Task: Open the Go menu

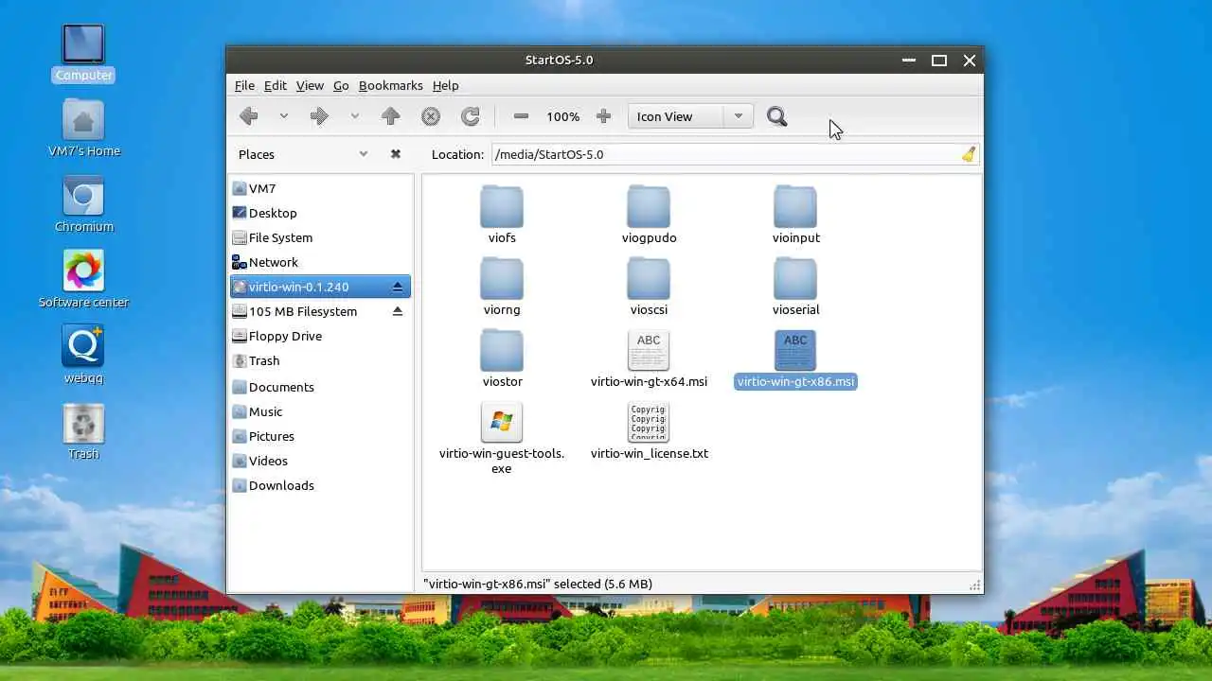Action: (x=341, y=85)
